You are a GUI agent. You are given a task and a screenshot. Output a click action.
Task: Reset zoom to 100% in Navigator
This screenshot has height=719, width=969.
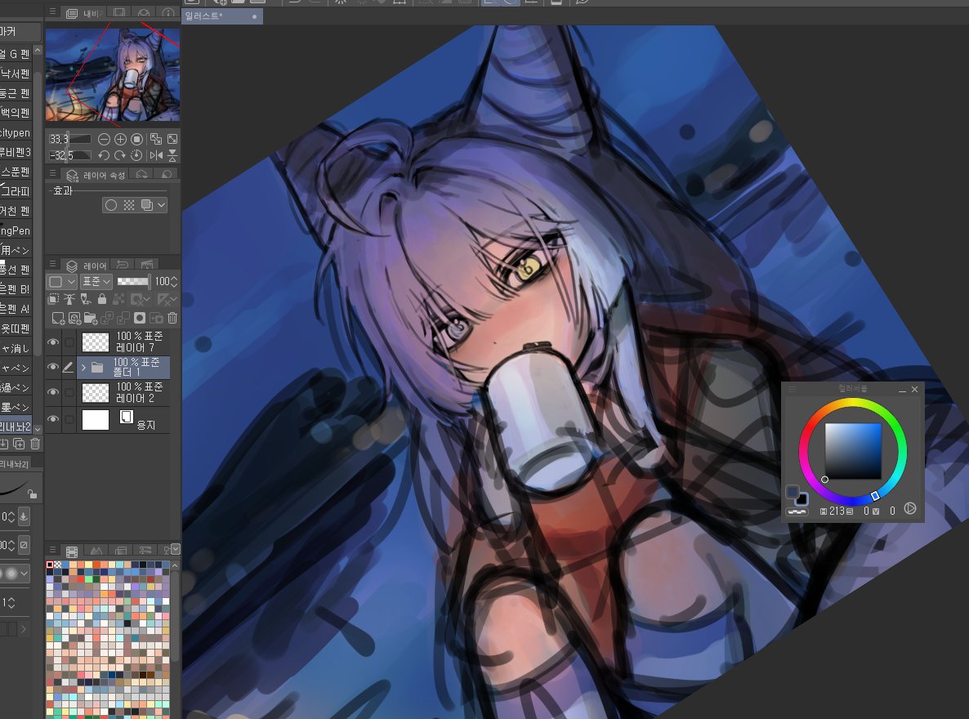coord(137,139)
